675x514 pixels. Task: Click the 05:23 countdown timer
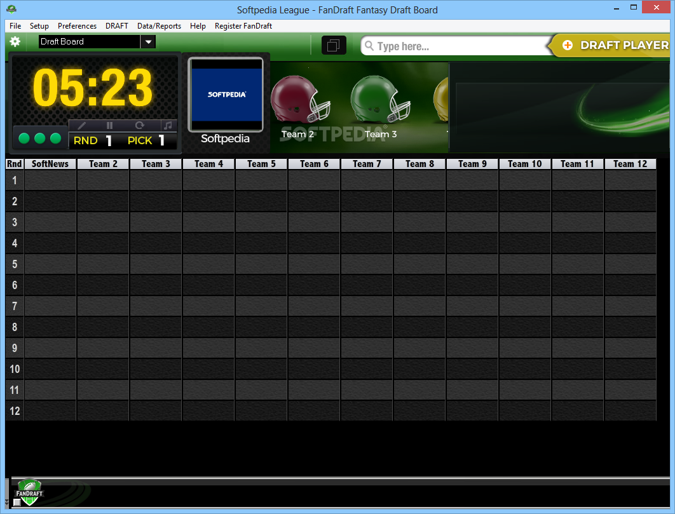(93, 88)
